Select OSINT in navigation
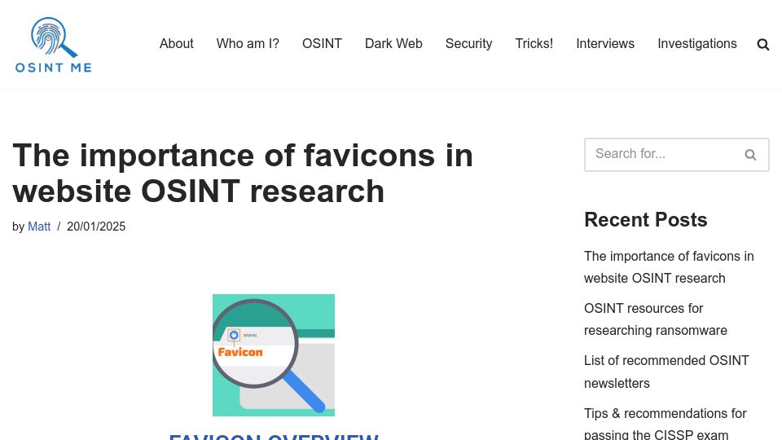782x440 pixels. tap(323, 44)
